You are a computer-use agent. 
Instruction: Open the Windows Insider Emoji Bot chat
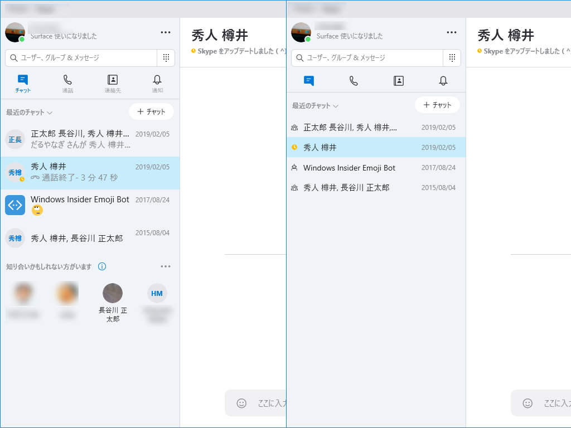[80, 205]
